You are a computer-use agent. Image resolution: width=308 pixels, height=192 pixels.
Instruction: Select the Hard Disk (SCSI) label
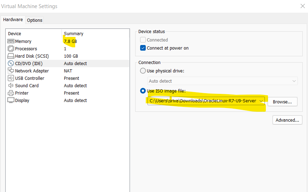coord(32,56)
